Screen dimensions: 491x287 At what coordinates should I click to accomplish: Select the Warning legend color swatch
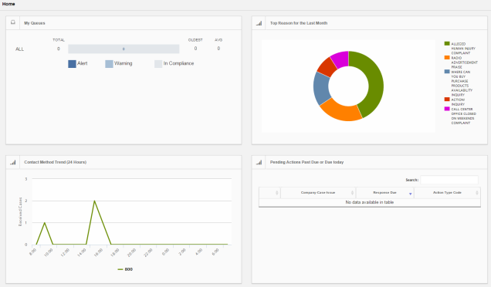click(109, 64)
